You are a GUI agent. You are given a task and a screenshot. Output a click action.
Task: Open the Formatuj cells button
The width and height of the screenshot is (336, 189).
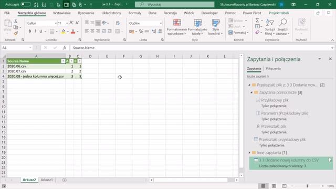coord(238,33)
